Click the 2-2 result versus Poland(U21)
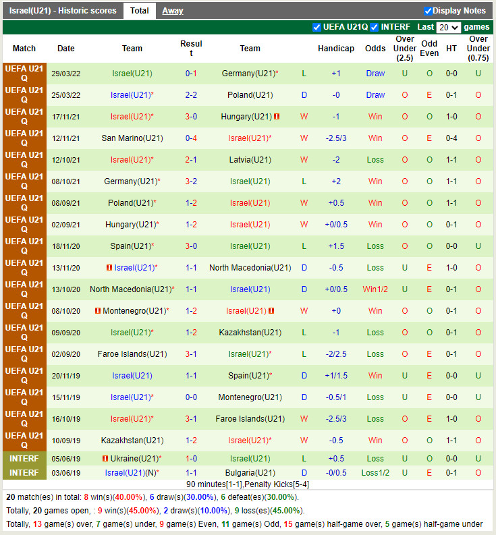 (191, 95)
